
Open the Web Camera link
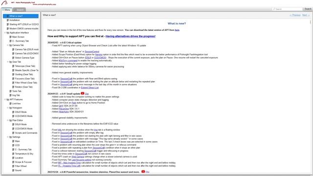point(78,157)
